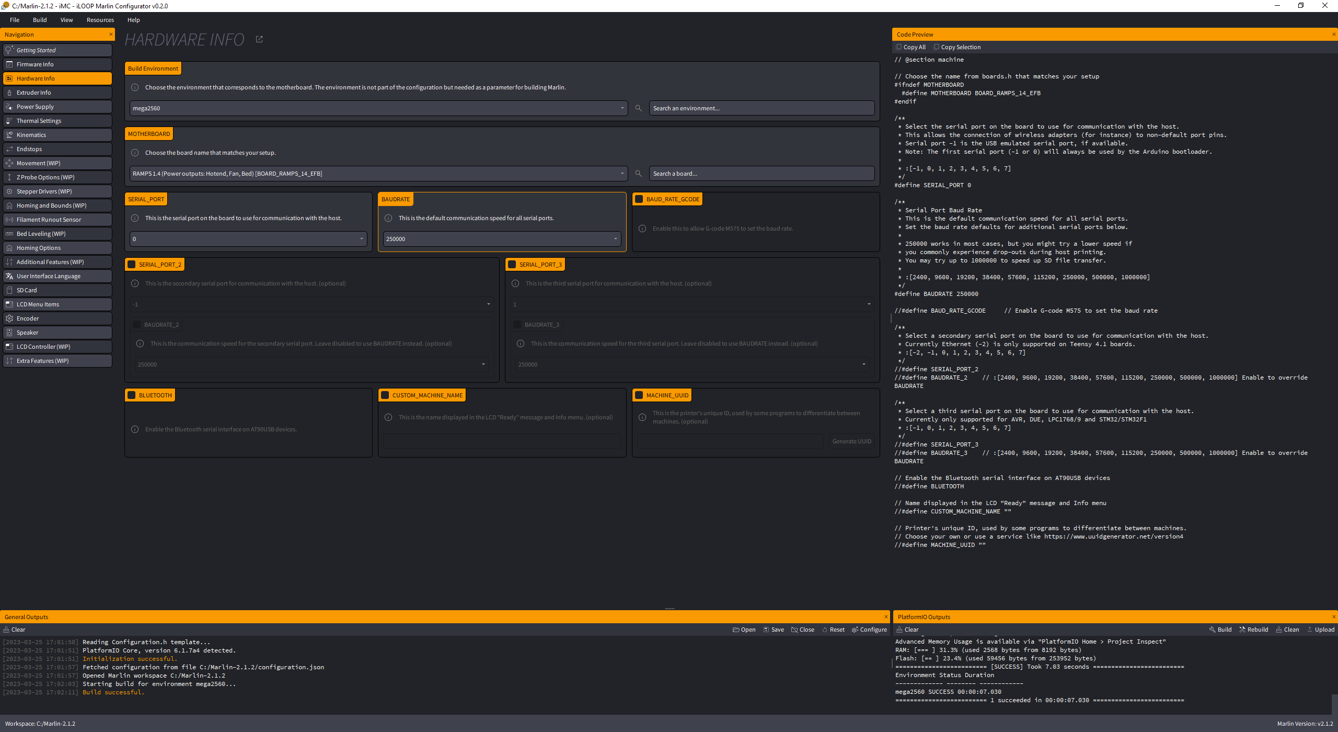The width and height of the screenshot is (1338, 732).
Task: Open the File menu
Action: 15,20
